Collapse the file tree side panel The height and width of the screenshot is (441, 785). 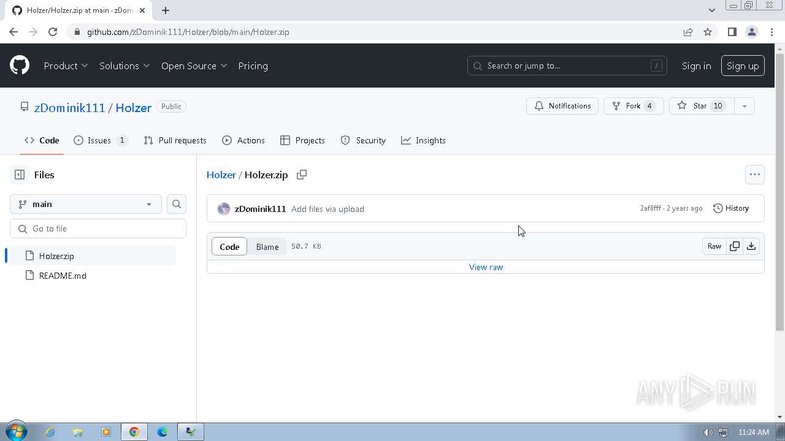point(20,175)
